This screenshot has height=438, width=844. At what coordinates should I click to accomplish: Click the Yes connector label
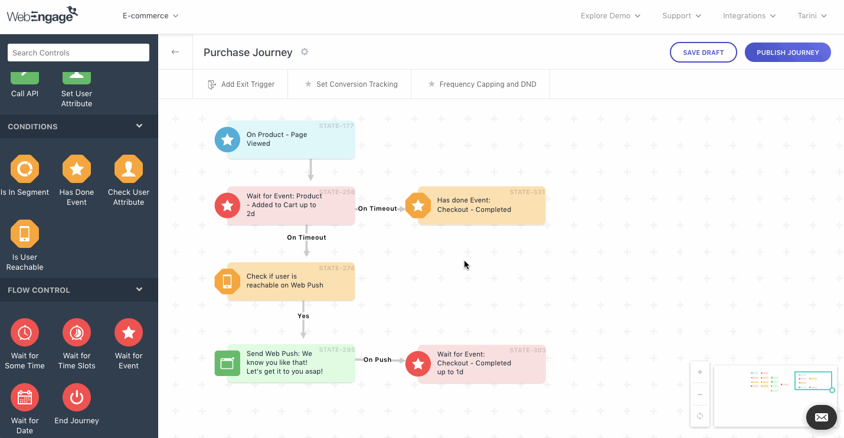303,316
